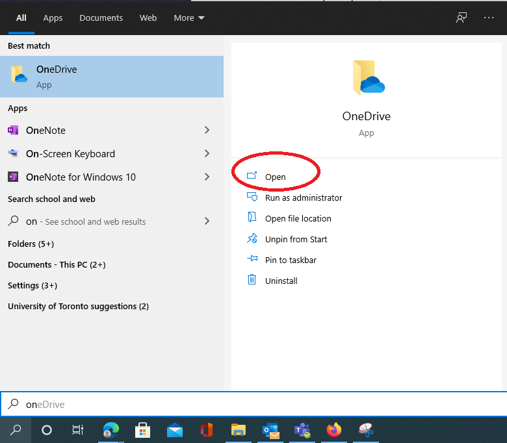Click the Open file location icon
507x443 pixels.
(252, 217)
